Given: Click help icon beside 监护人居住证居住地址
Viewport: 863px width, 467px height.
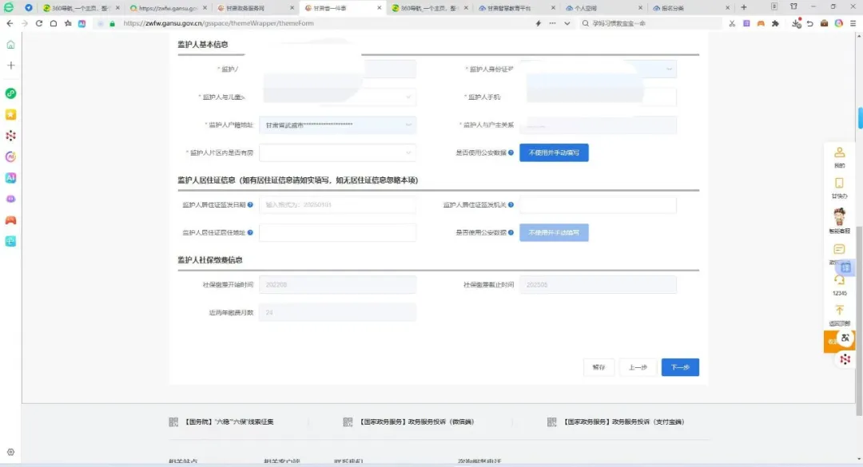Looking at the screenshot, I should click(251, 232).
